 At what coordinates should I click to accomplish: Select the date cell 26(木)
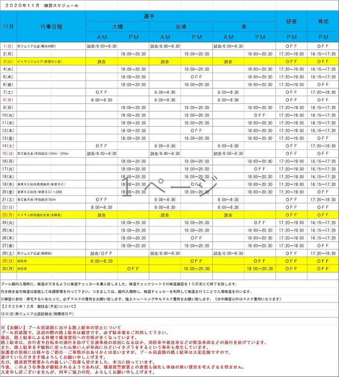click(x=8, y=238)
